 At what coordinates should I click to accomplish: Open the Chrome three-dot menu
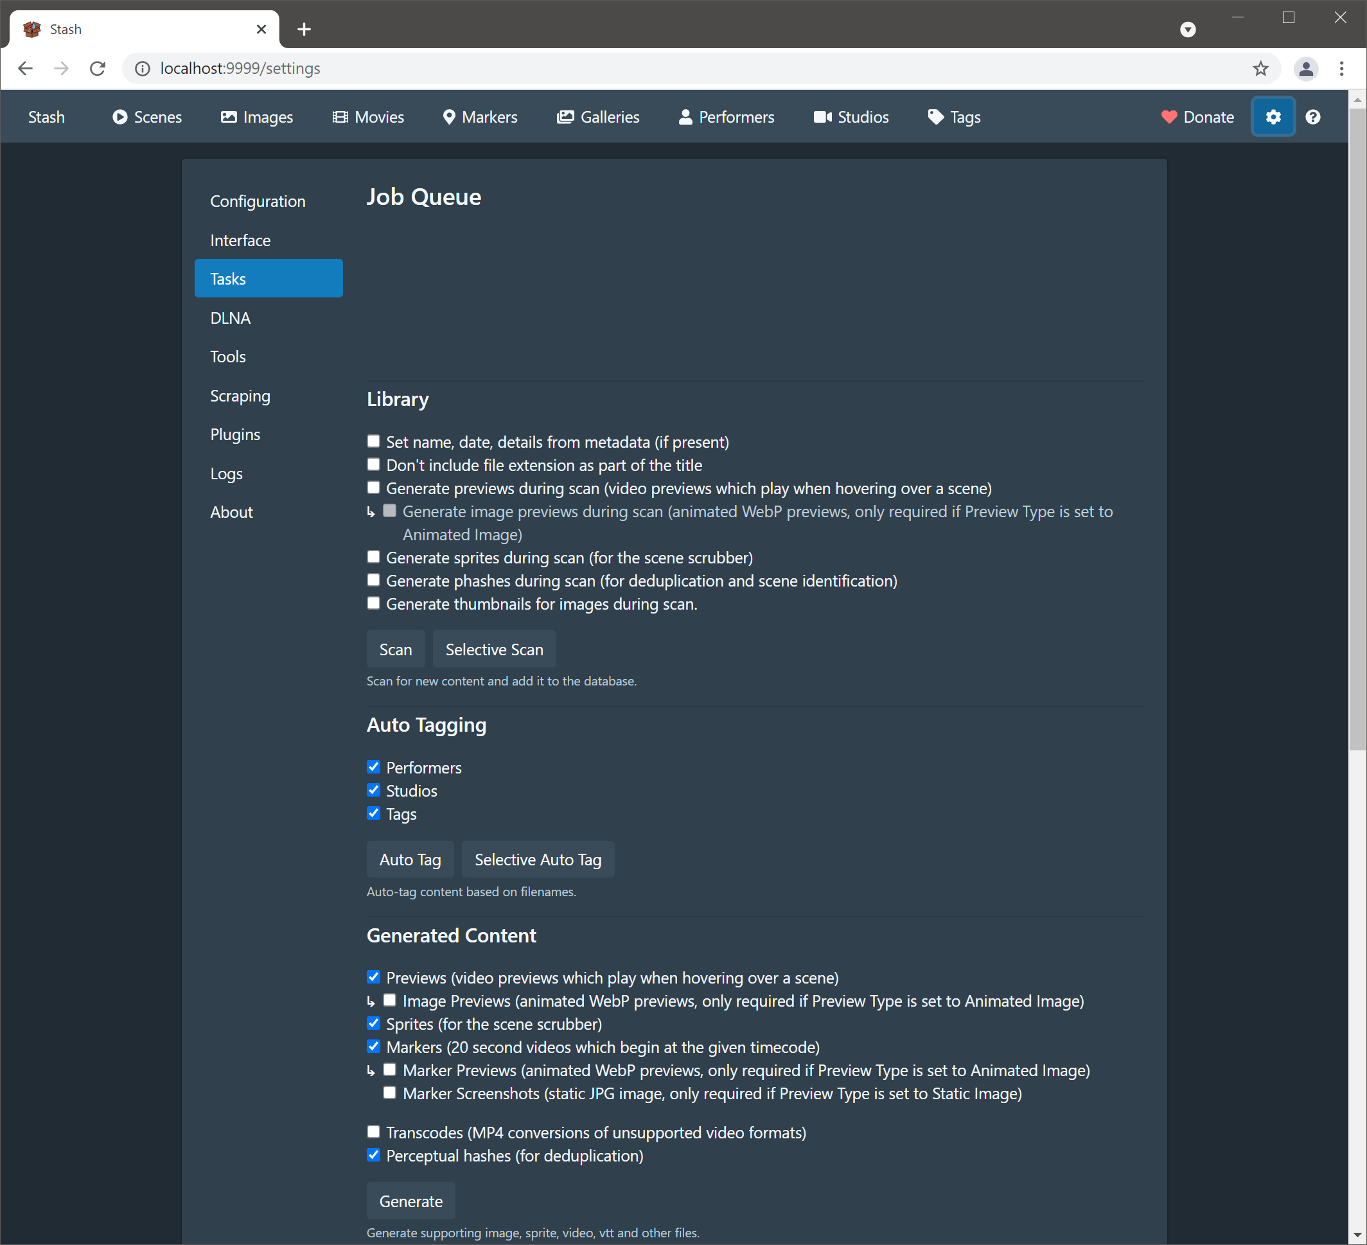[1341, 69]
